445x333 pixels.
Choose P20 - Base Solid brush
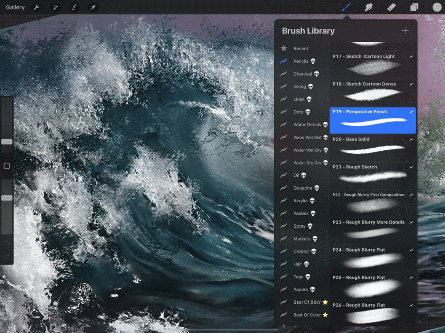click(372, 148)
